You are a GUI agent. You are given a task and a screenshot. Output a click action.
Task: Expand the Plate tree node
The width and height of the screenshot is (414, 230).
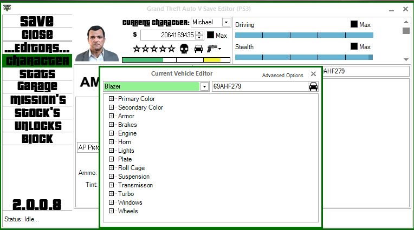[x=112, y=159]
